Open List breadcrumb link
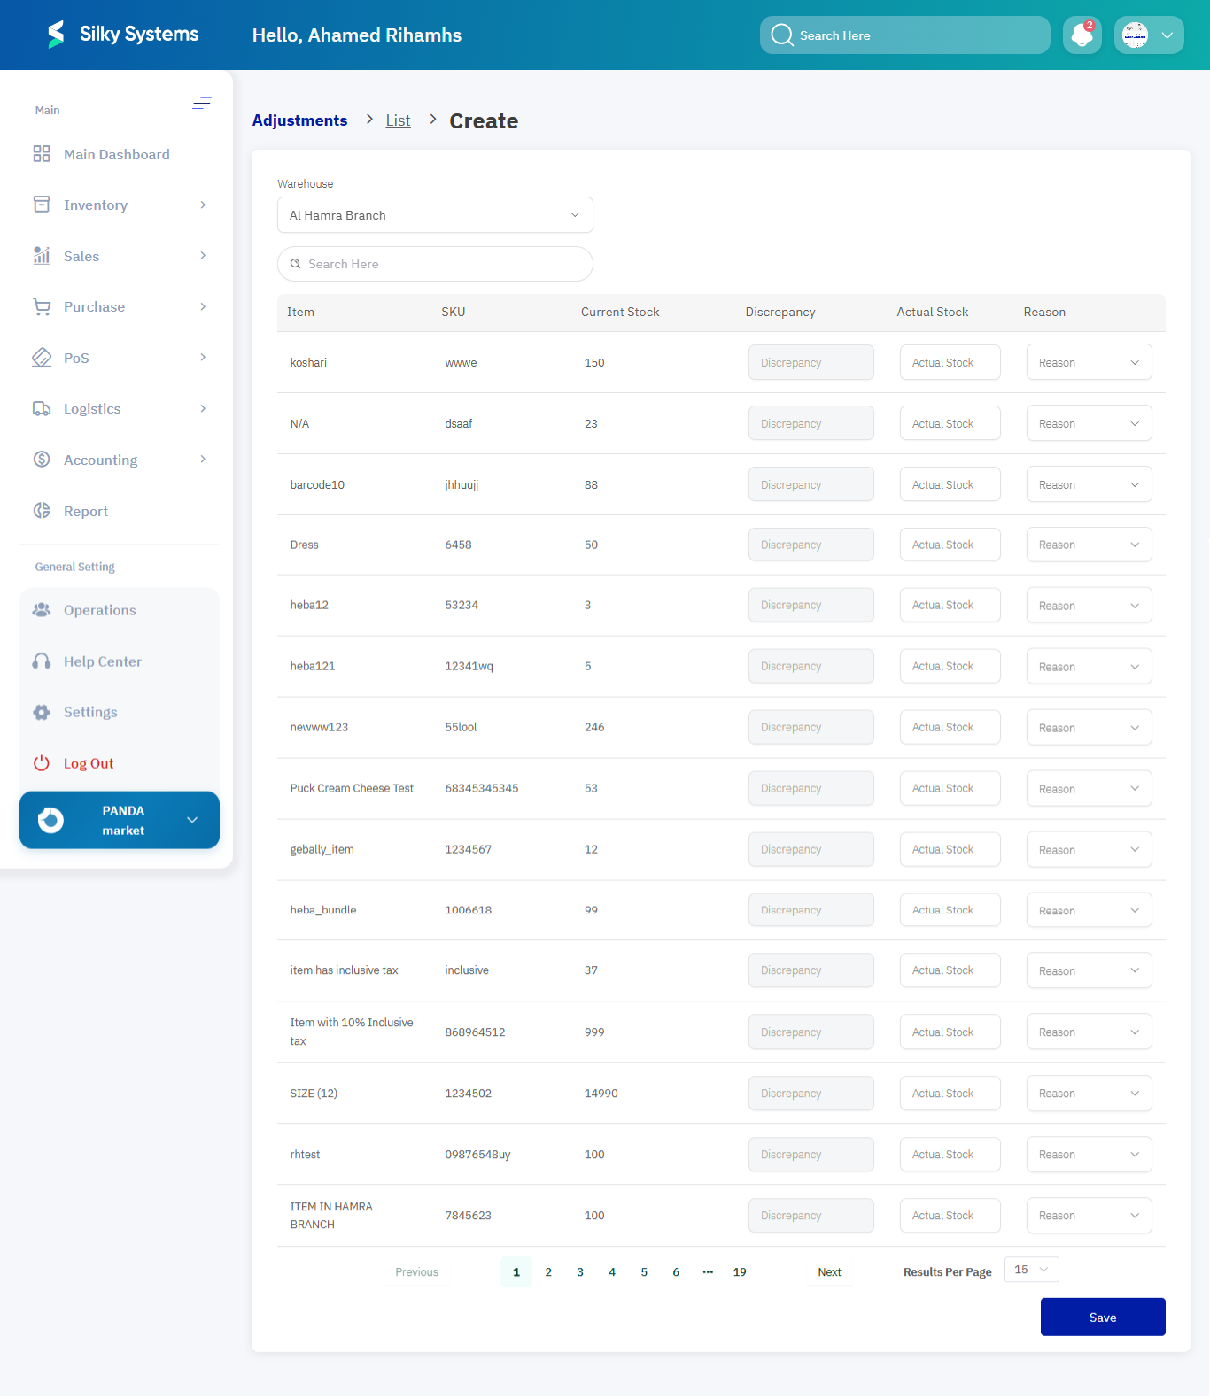 (x=398, y=120)
